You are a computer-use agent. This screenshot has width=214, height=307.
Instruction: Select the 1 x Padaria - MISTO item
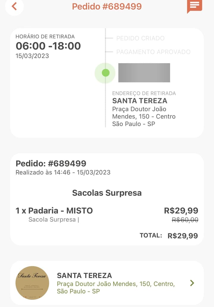(x=54, y=211)
